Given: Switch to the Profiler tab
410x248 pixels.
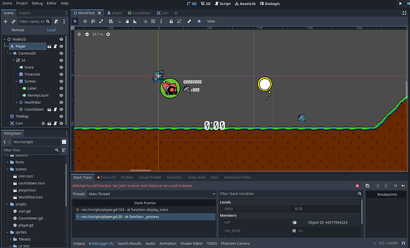Looking at the screenshot, I should point(127,177).
